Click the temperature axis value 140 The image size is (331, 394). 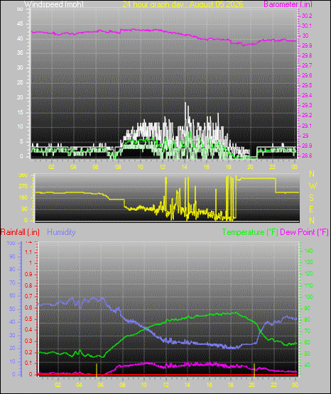click(x=308, y=251)
